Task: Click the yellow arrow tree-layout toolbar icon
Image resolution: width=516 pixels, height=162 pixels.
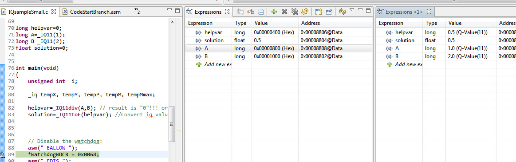Action: [251, 12]
